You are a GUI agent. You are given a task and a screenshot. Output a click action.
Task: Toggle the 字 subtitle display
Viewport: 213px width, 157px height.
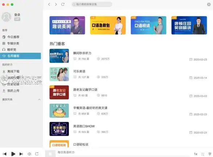tap(210, 154)
